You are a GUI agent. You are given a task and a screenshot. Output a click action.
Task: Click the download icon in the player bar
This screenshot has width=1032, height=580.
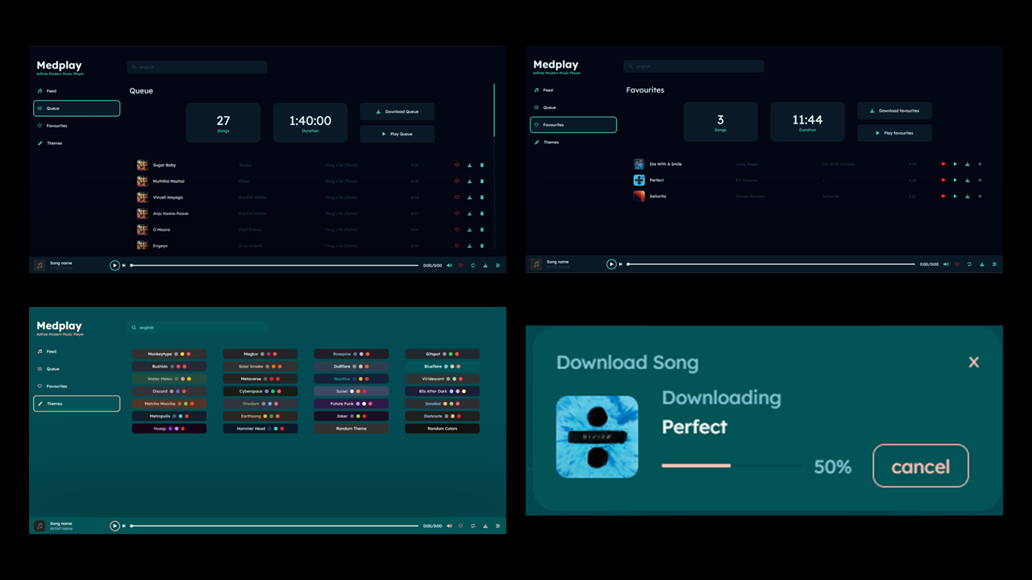485,265
